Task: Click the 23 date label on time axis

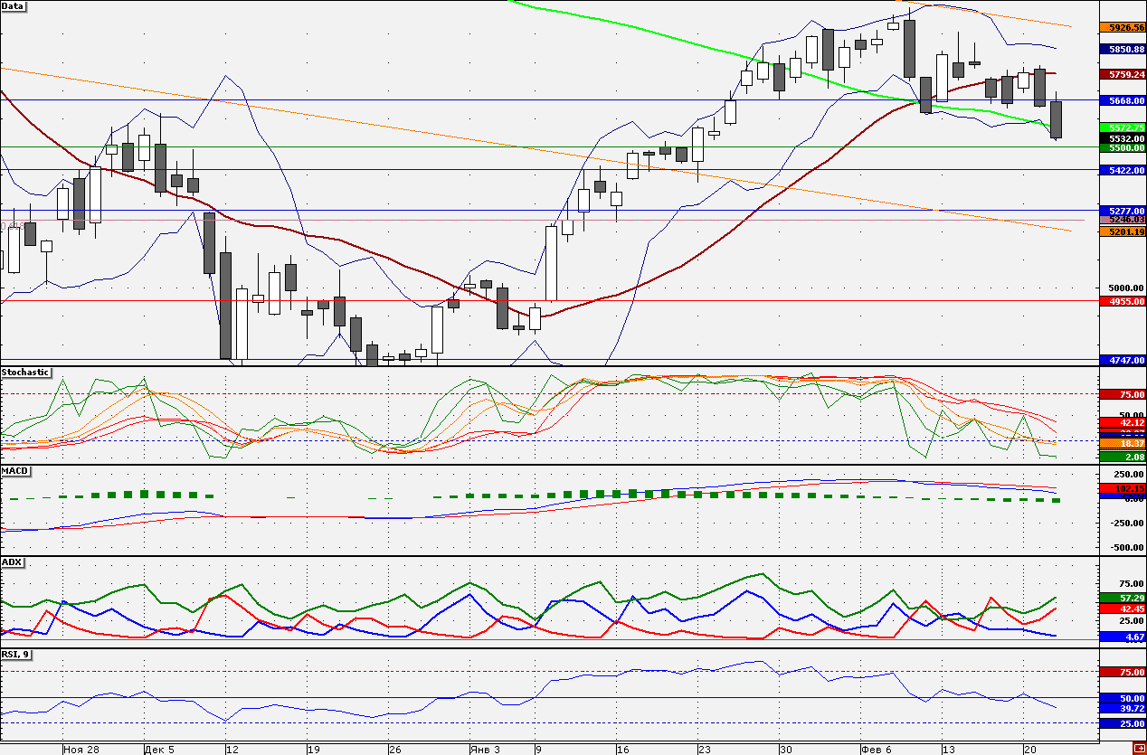Action: (x=703, y=750)
